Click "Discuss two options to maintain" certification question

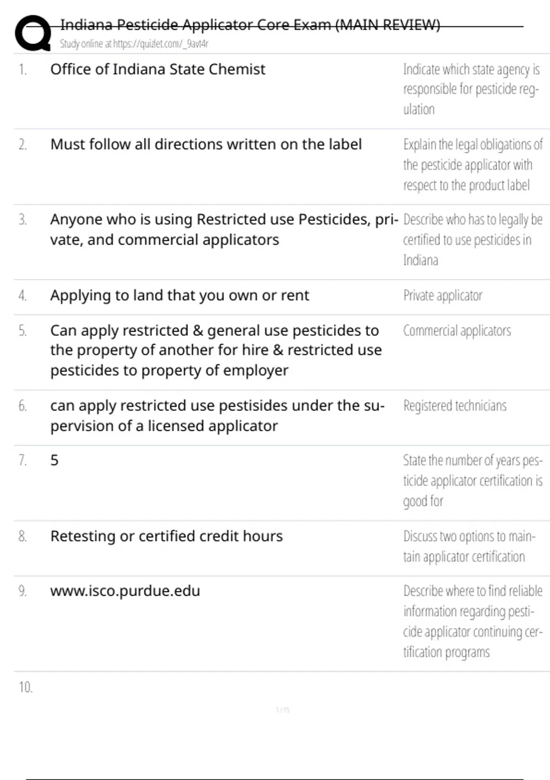tap(468, 546)
